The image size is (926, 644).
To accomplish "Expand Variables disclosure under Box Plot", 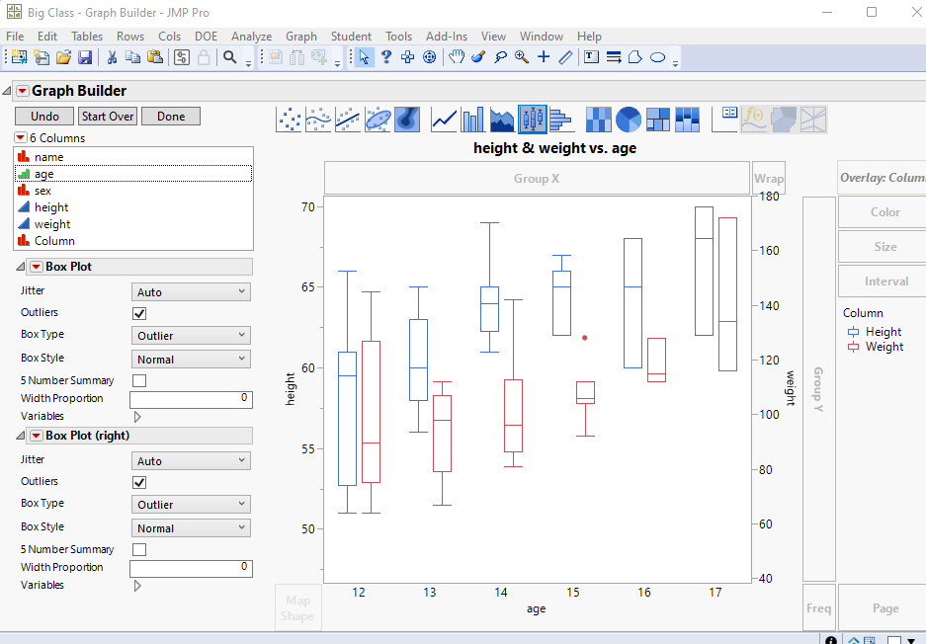I will tap(137, 417).
